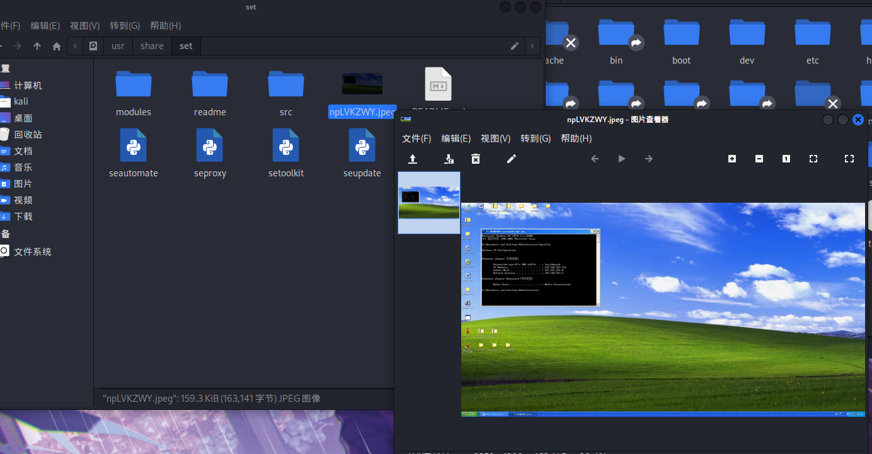Enter fullscreen mode in image viewer
The width and height of the screenshot is (872, 454).
[x=849, y=159]
